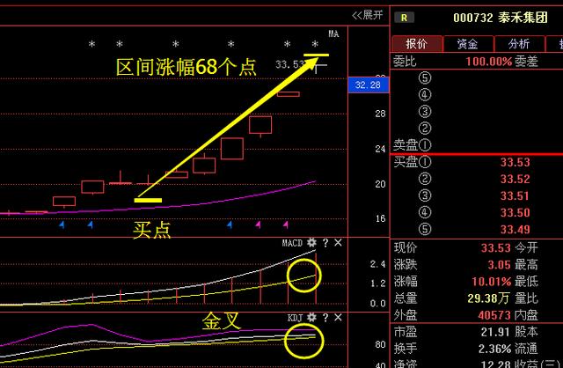Click the last magenta signal arrow marker
This screenshot has height=368, width=563.
286,225
